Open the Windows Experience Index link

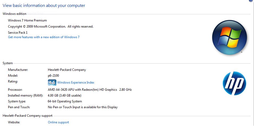tap(76, 82)
